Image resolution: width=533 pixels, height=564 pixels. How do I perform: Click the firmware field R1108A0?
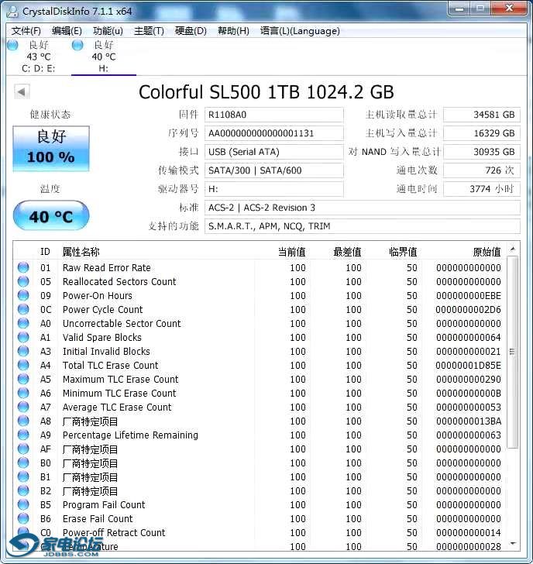point(273,115)
